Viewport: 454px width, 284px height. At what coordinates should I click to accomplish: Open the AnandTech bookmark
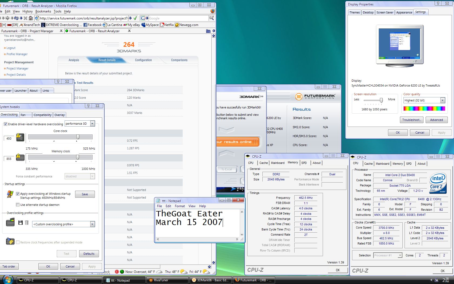(x=30, y=25)
